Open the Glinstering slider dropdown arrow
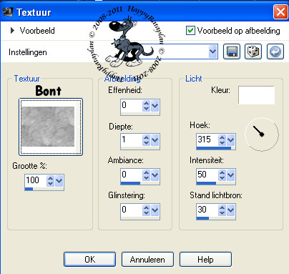289x274 pixels. (x=155, y=210)
